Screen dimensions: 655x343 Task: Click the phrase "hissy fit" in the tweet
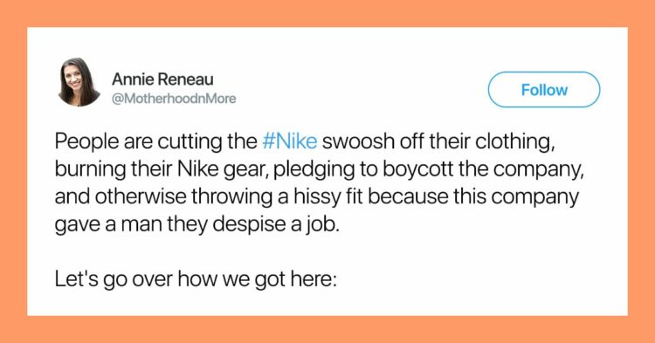[x=328, y=197]
